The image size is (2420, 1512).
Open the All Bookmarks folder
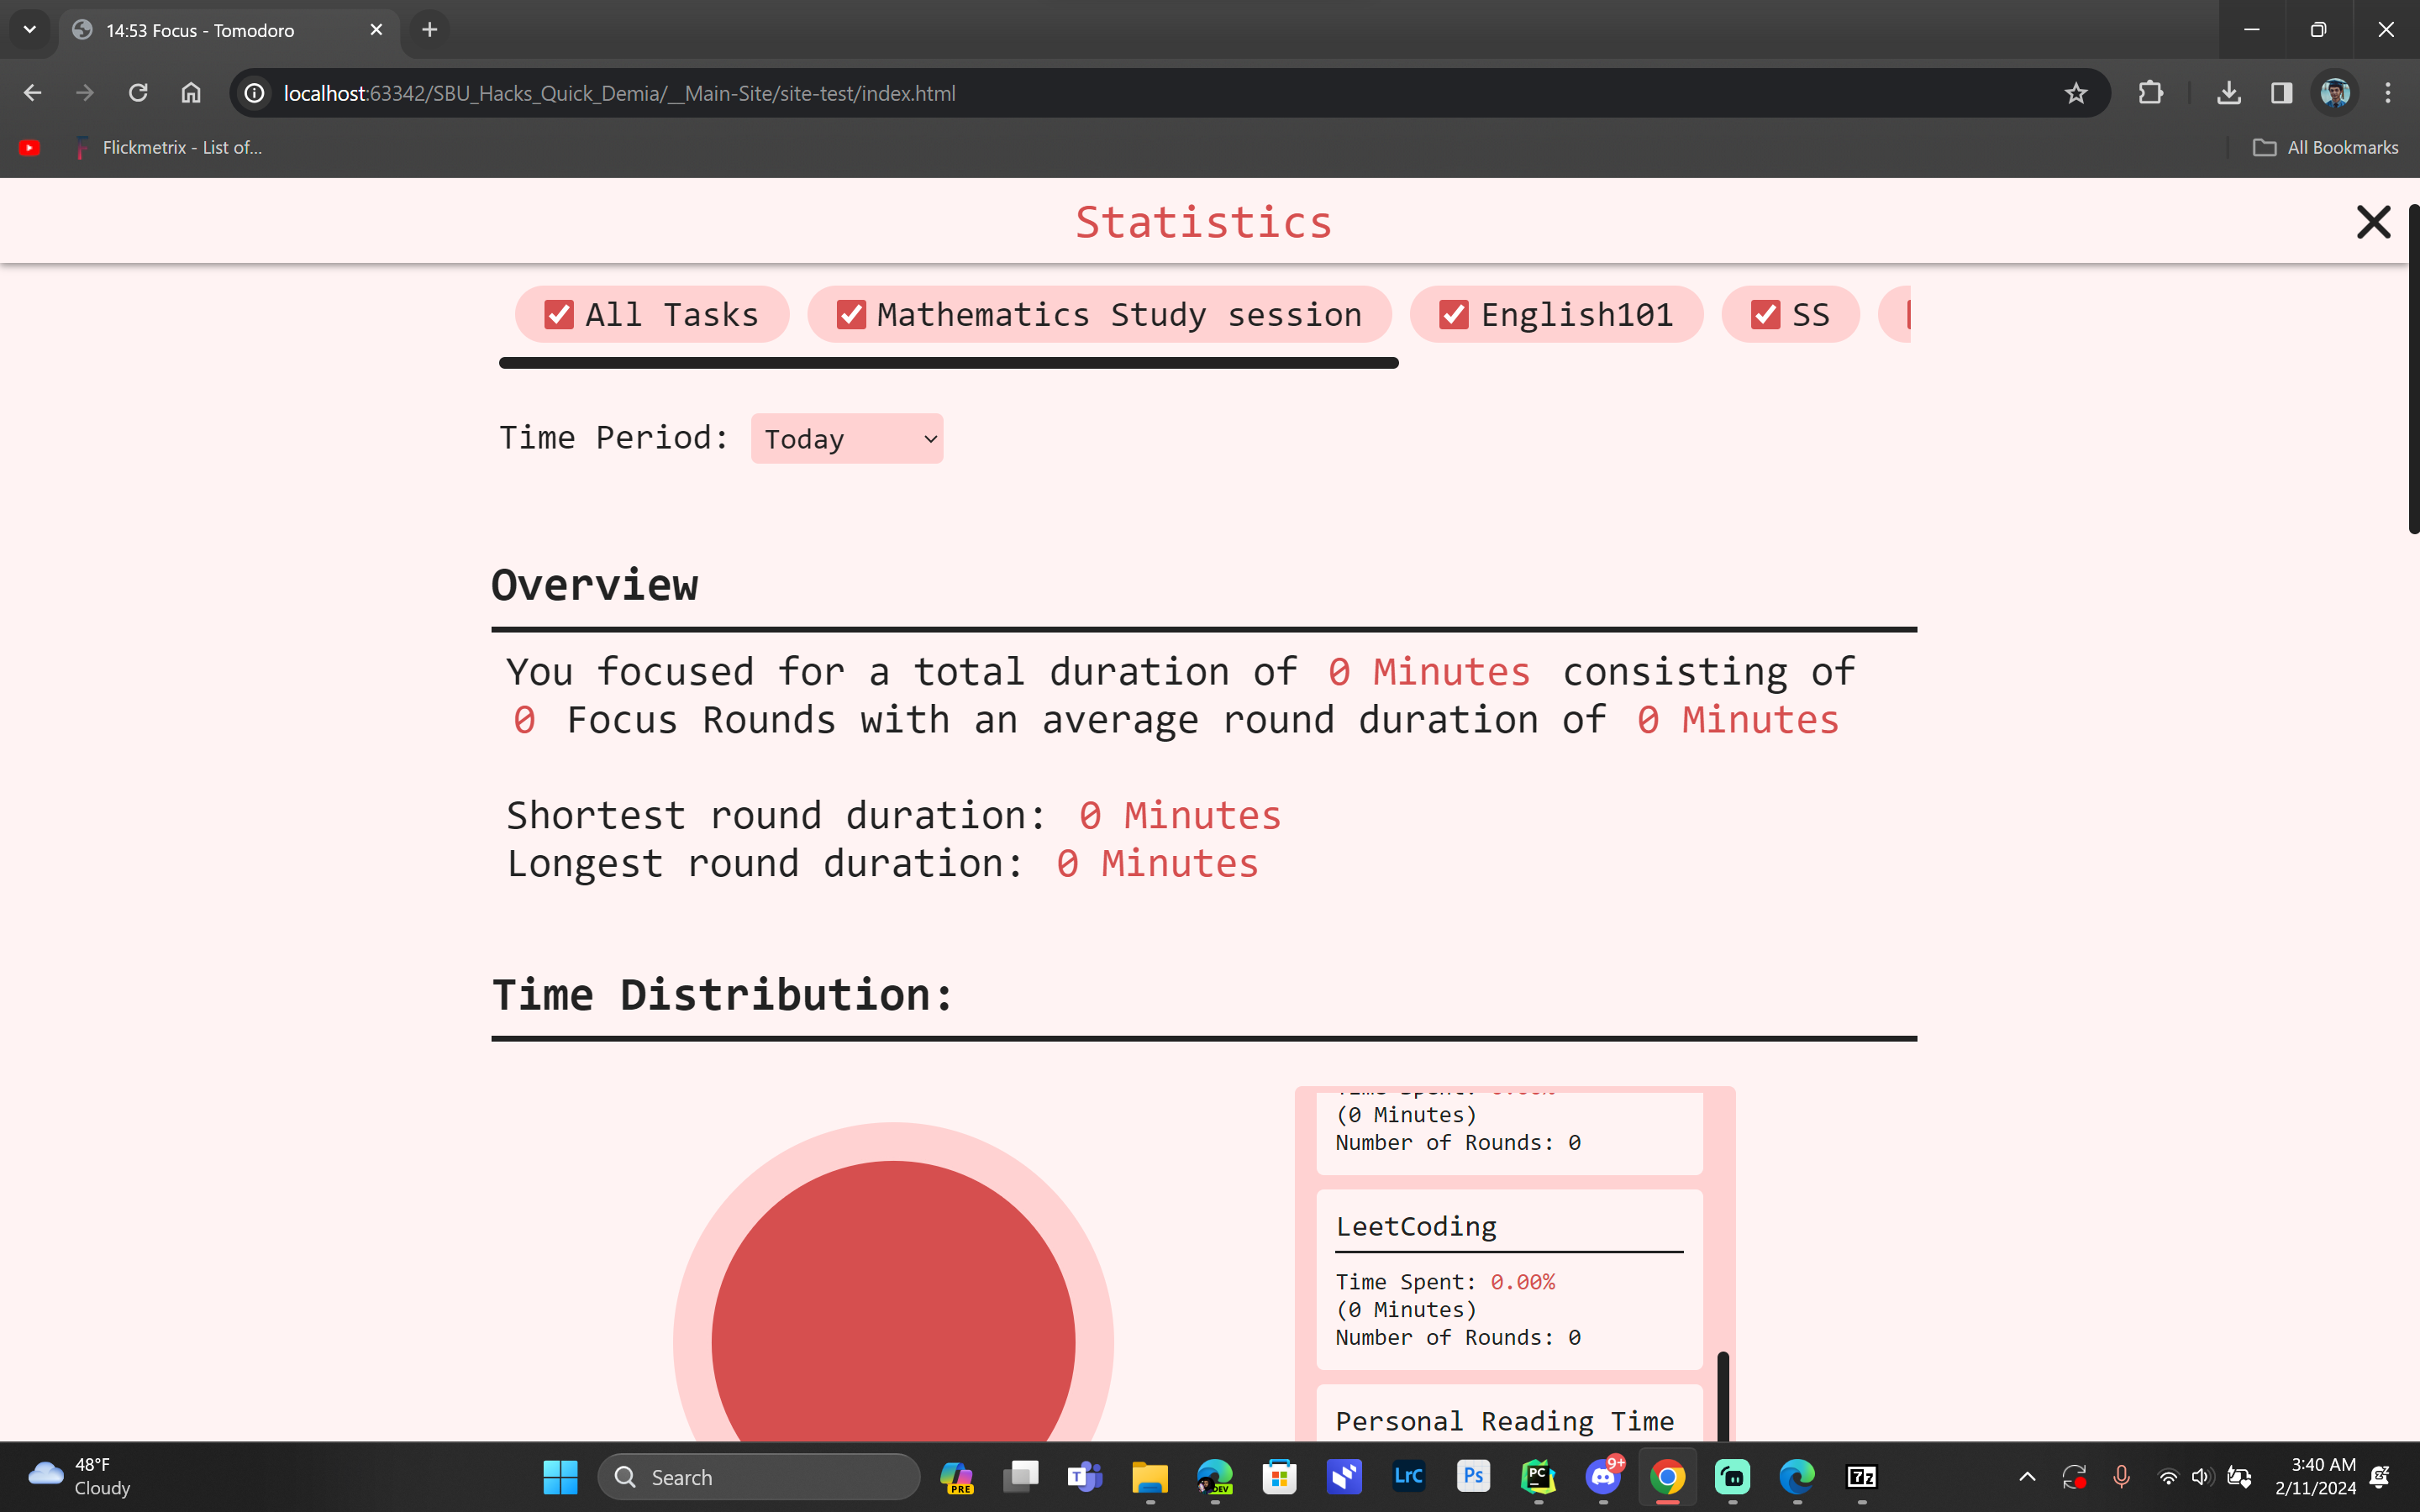pos(2325,148)
